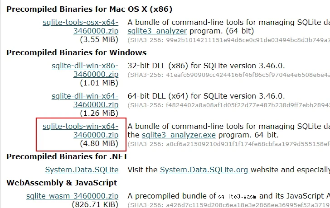Open the sqlite3_analyzer link under Mac OS X

click(x=157, y=31)
